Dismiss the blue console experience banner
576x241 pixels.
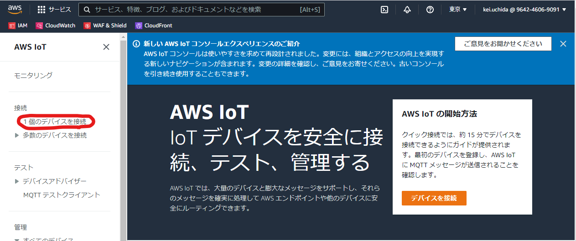563,44
